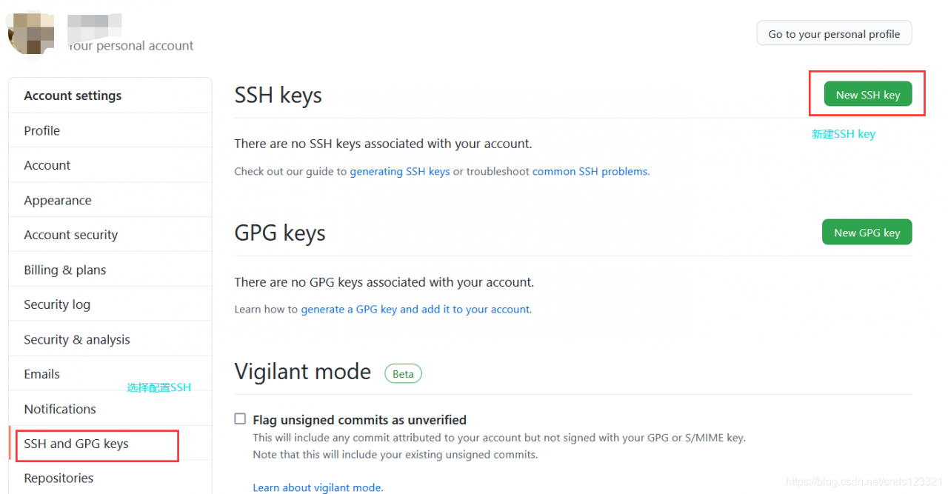
Task: Click the New GPG key button
Action: (x=867, y=233)
